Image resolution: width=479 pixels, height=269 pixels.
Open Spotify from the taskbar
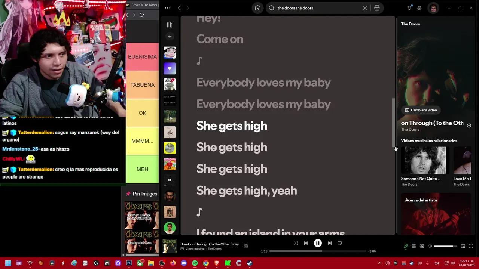[195, 263]
